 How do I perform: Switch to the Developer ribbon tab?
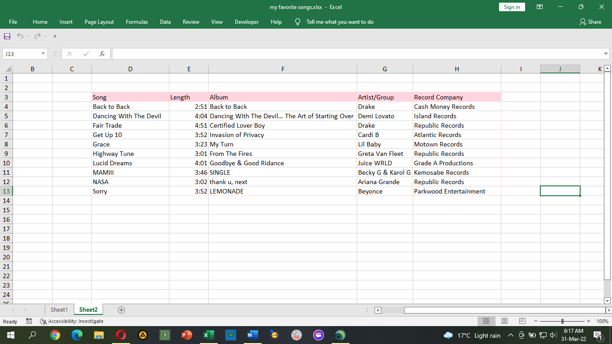coord(246,21)
